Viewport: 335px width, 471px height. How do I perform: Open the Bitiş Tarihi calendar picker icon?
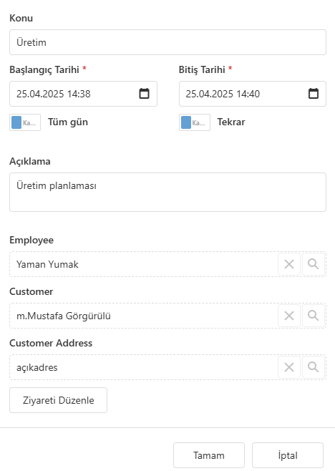pyautogui.click(x=314, y=94)
